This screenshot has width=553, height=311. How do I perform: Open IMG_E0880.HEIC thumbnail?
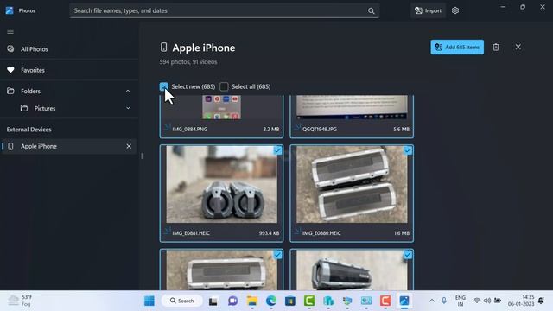click(x=352, y=184)
